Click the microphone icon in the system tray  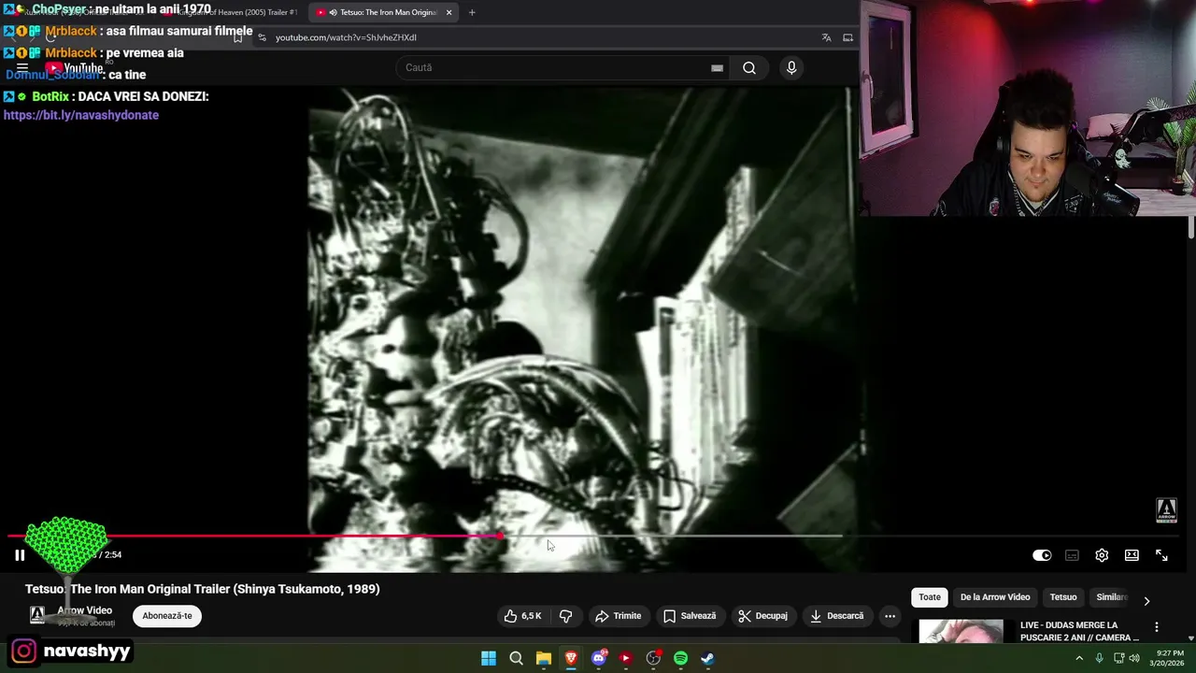coord(1100,658)
